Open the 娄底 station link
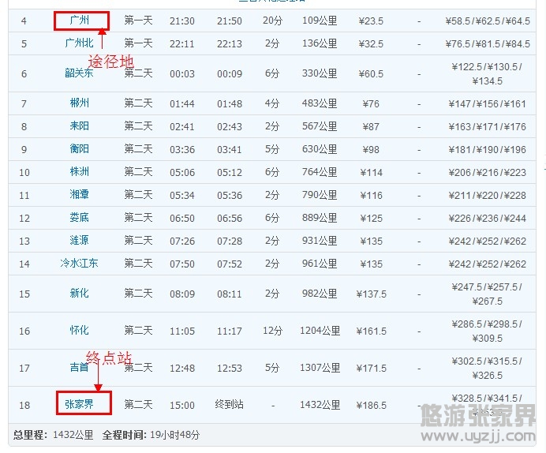Image resolution: width=546 pixels, height=453 pixels. coord(80,218)
